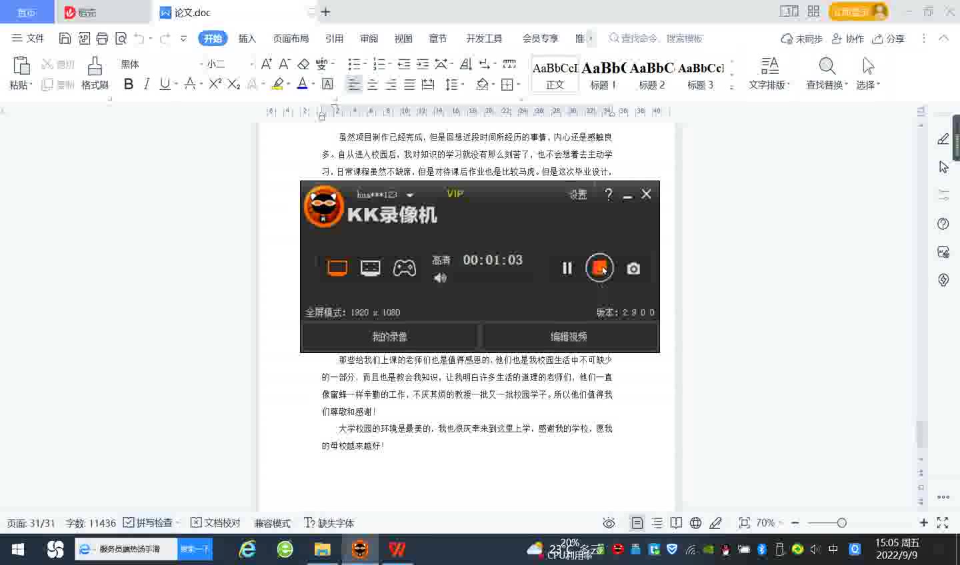Switch to the 插入 ribbon tab

[x=247, y=38]
